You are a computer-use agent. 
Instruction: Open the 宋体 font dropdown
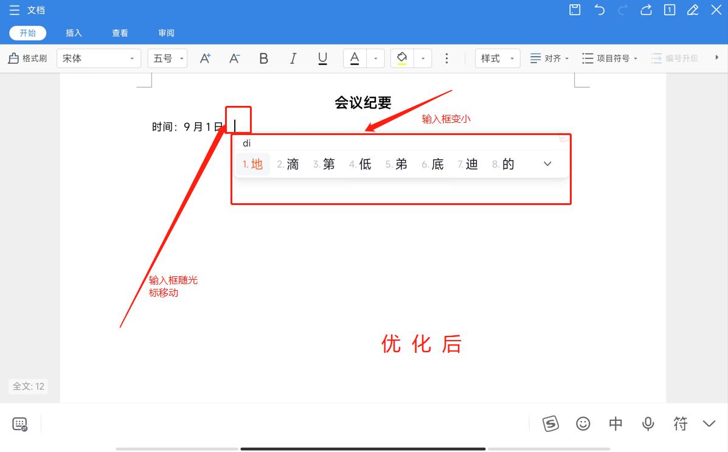pyautogui.click(x=99, y=58)
